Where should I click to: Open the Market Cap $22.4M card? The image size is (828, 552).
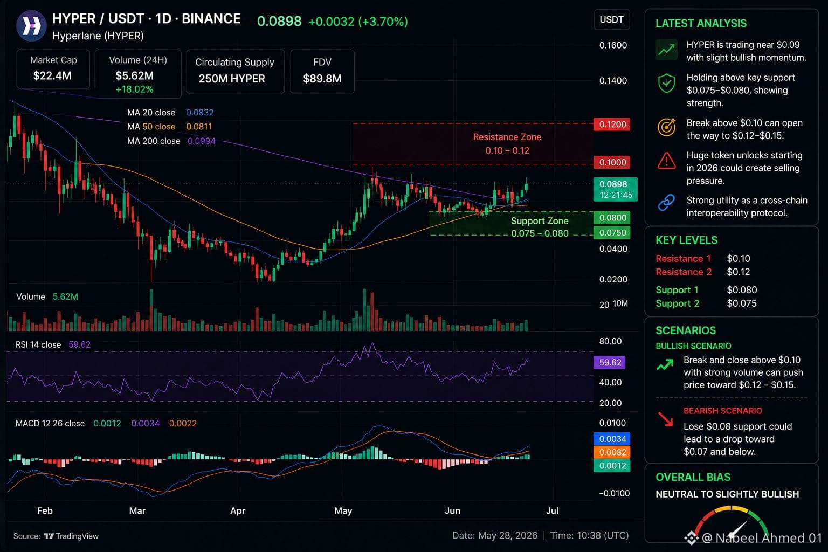pyautogui.click(x=53, y=68)
